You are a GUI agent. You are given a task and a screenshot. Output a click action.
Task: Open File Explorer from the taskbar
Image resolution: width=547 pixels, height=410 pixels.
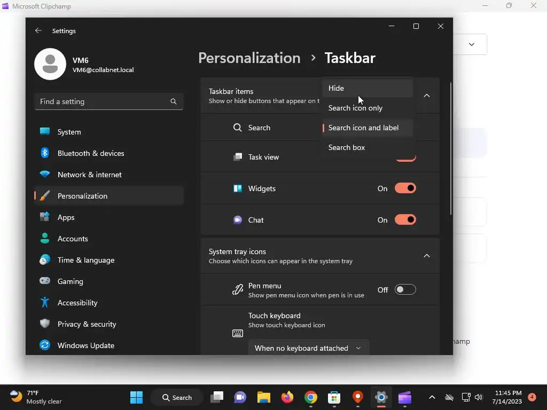coord(264,397)
